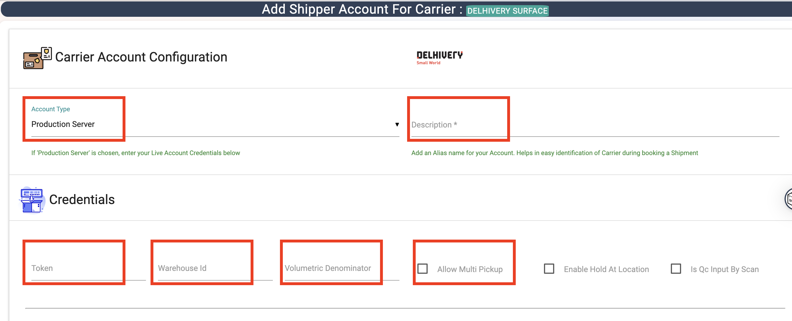Click the Carrier Account Configuration package icon
This screenshot has height=321, width=792.
[x=38, y=58]
